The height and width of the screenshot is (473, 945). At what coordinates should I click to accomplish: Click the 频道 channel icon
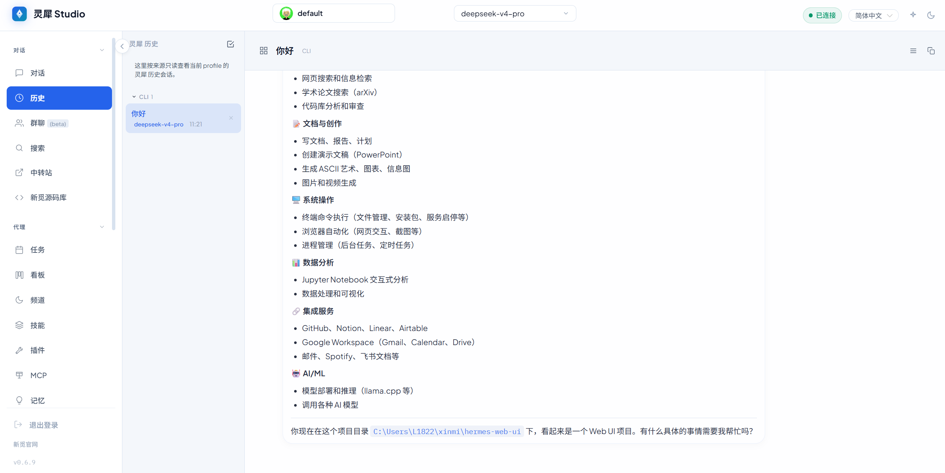click(19, 300)
